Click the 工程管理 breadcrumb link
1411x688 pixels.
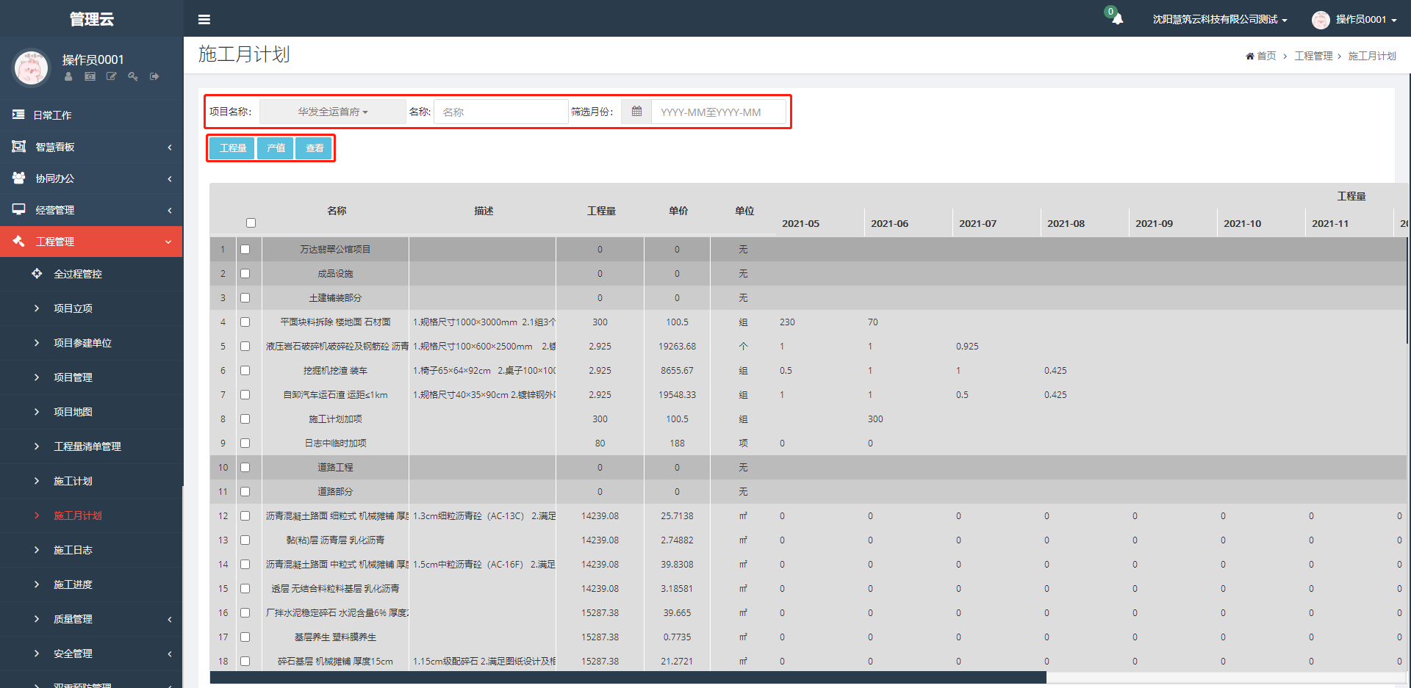point(1313,57)
